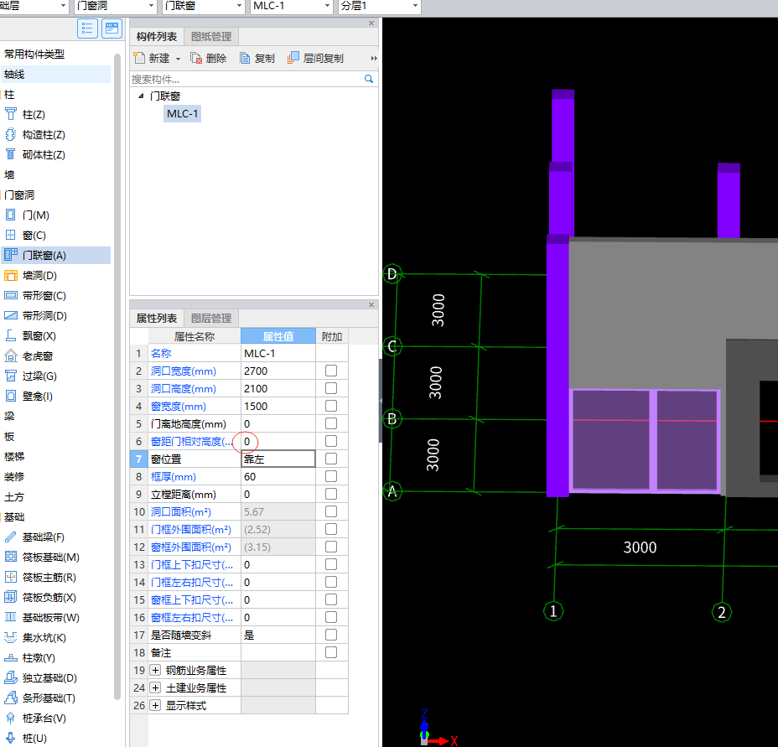Tick the 附加 checkbox for 洞口高度
Viewport: 778px width, 747px height.
tap(331, 388)
